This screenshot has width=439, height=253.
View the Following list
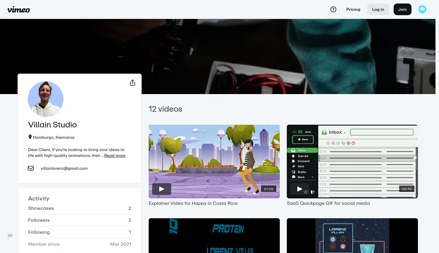point(39,232)
